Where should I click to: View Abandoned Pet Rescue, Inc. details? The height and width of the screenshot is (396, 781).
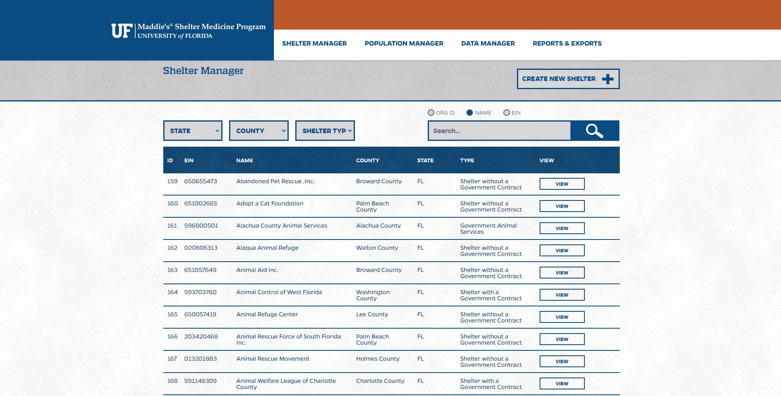pyautogui.click(x=562, y=184)
